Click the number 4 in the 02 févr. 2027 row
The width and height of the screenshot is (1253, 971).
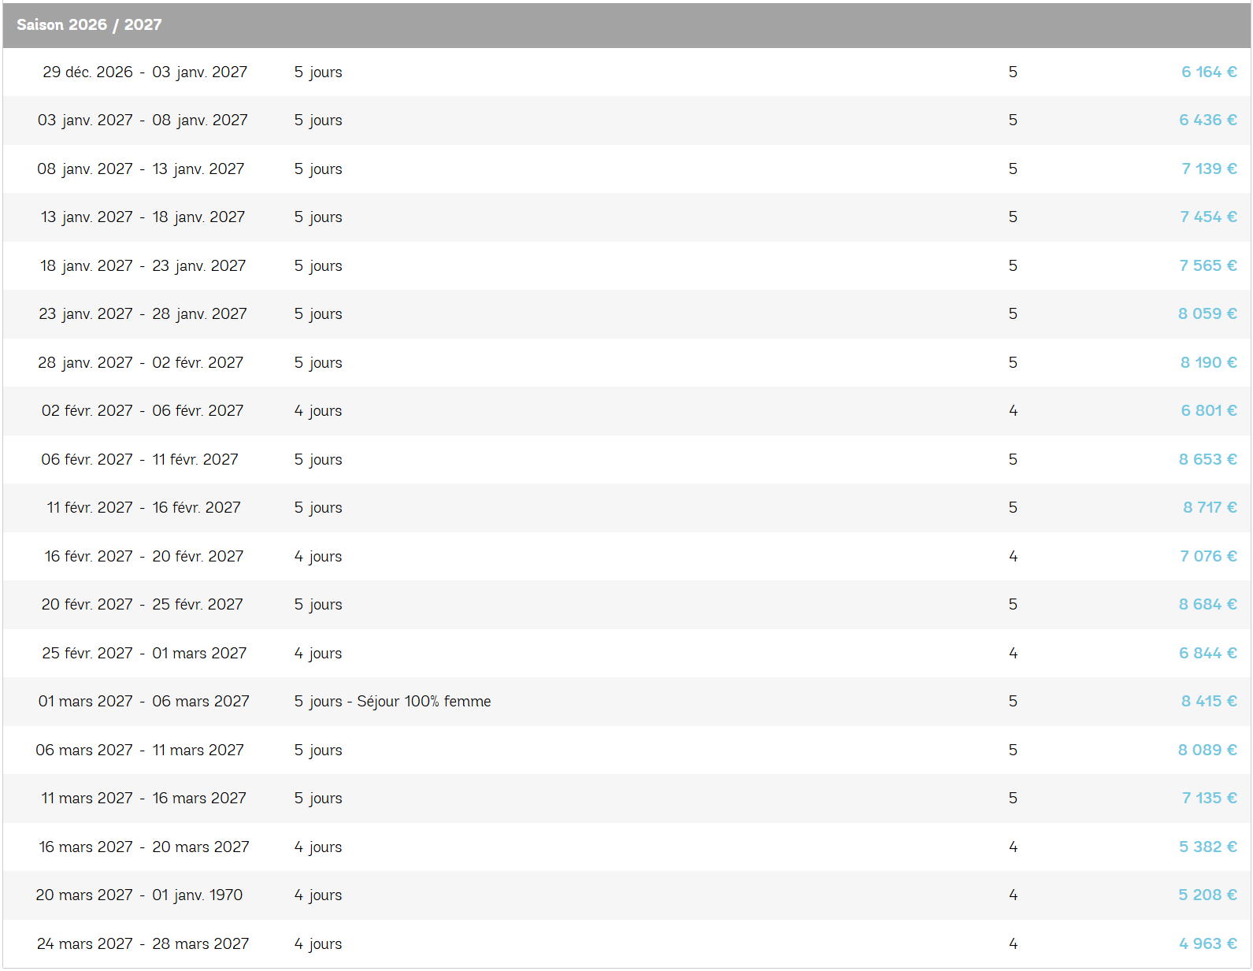tap(1013, 411)
